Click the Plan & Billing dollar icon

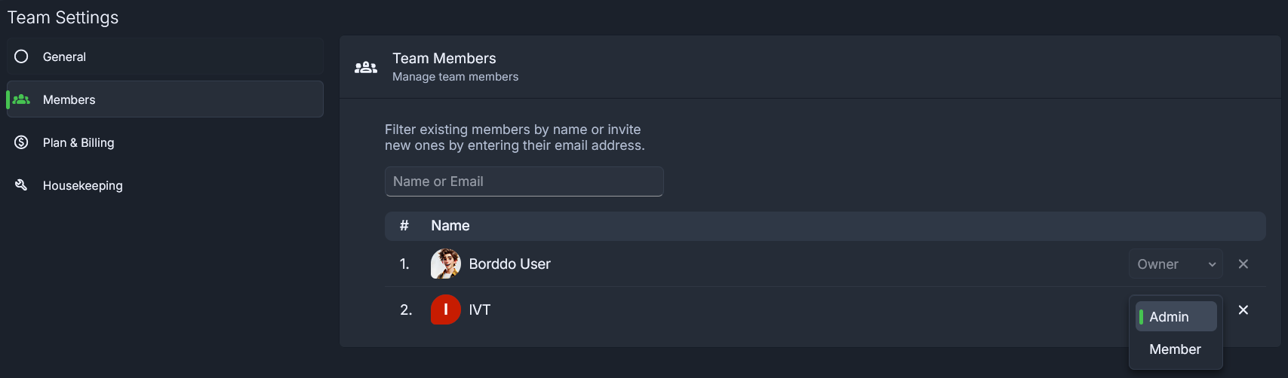point(21,142)
